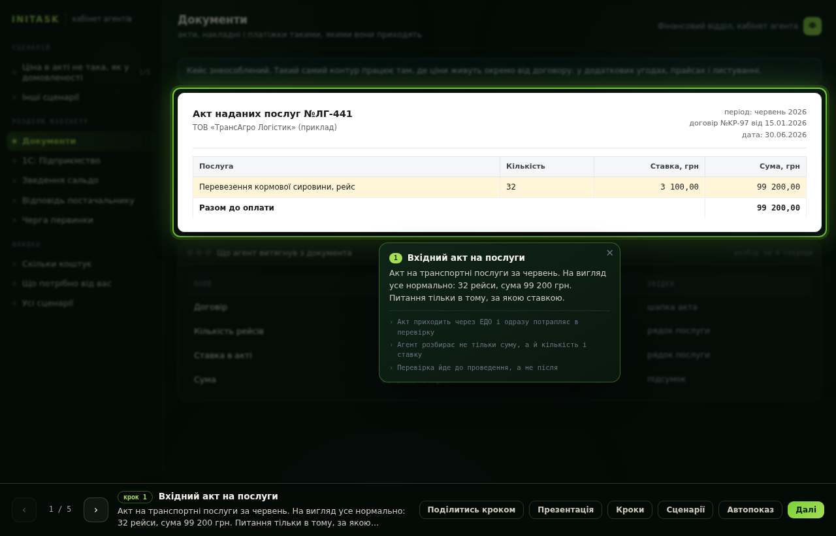Viewport: 836px width, 536px height.
Task: Open 'Автопоказ' mode
Action: coord(750,510)
